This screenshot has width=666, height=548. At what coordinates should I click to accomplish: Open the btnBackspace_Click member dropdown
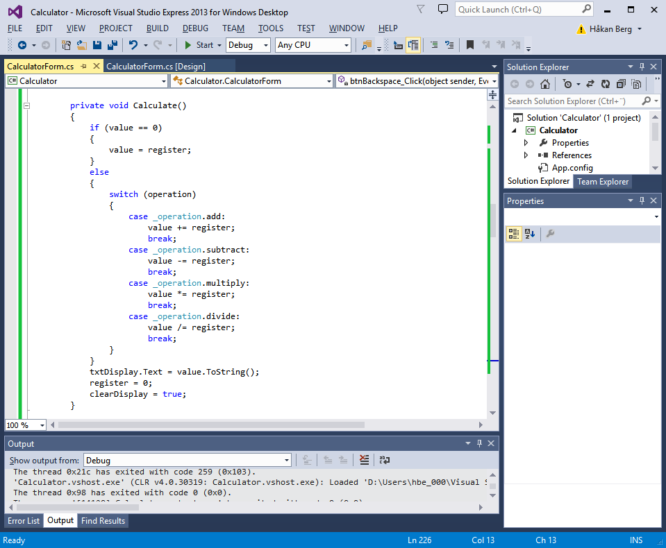(417, 81)
